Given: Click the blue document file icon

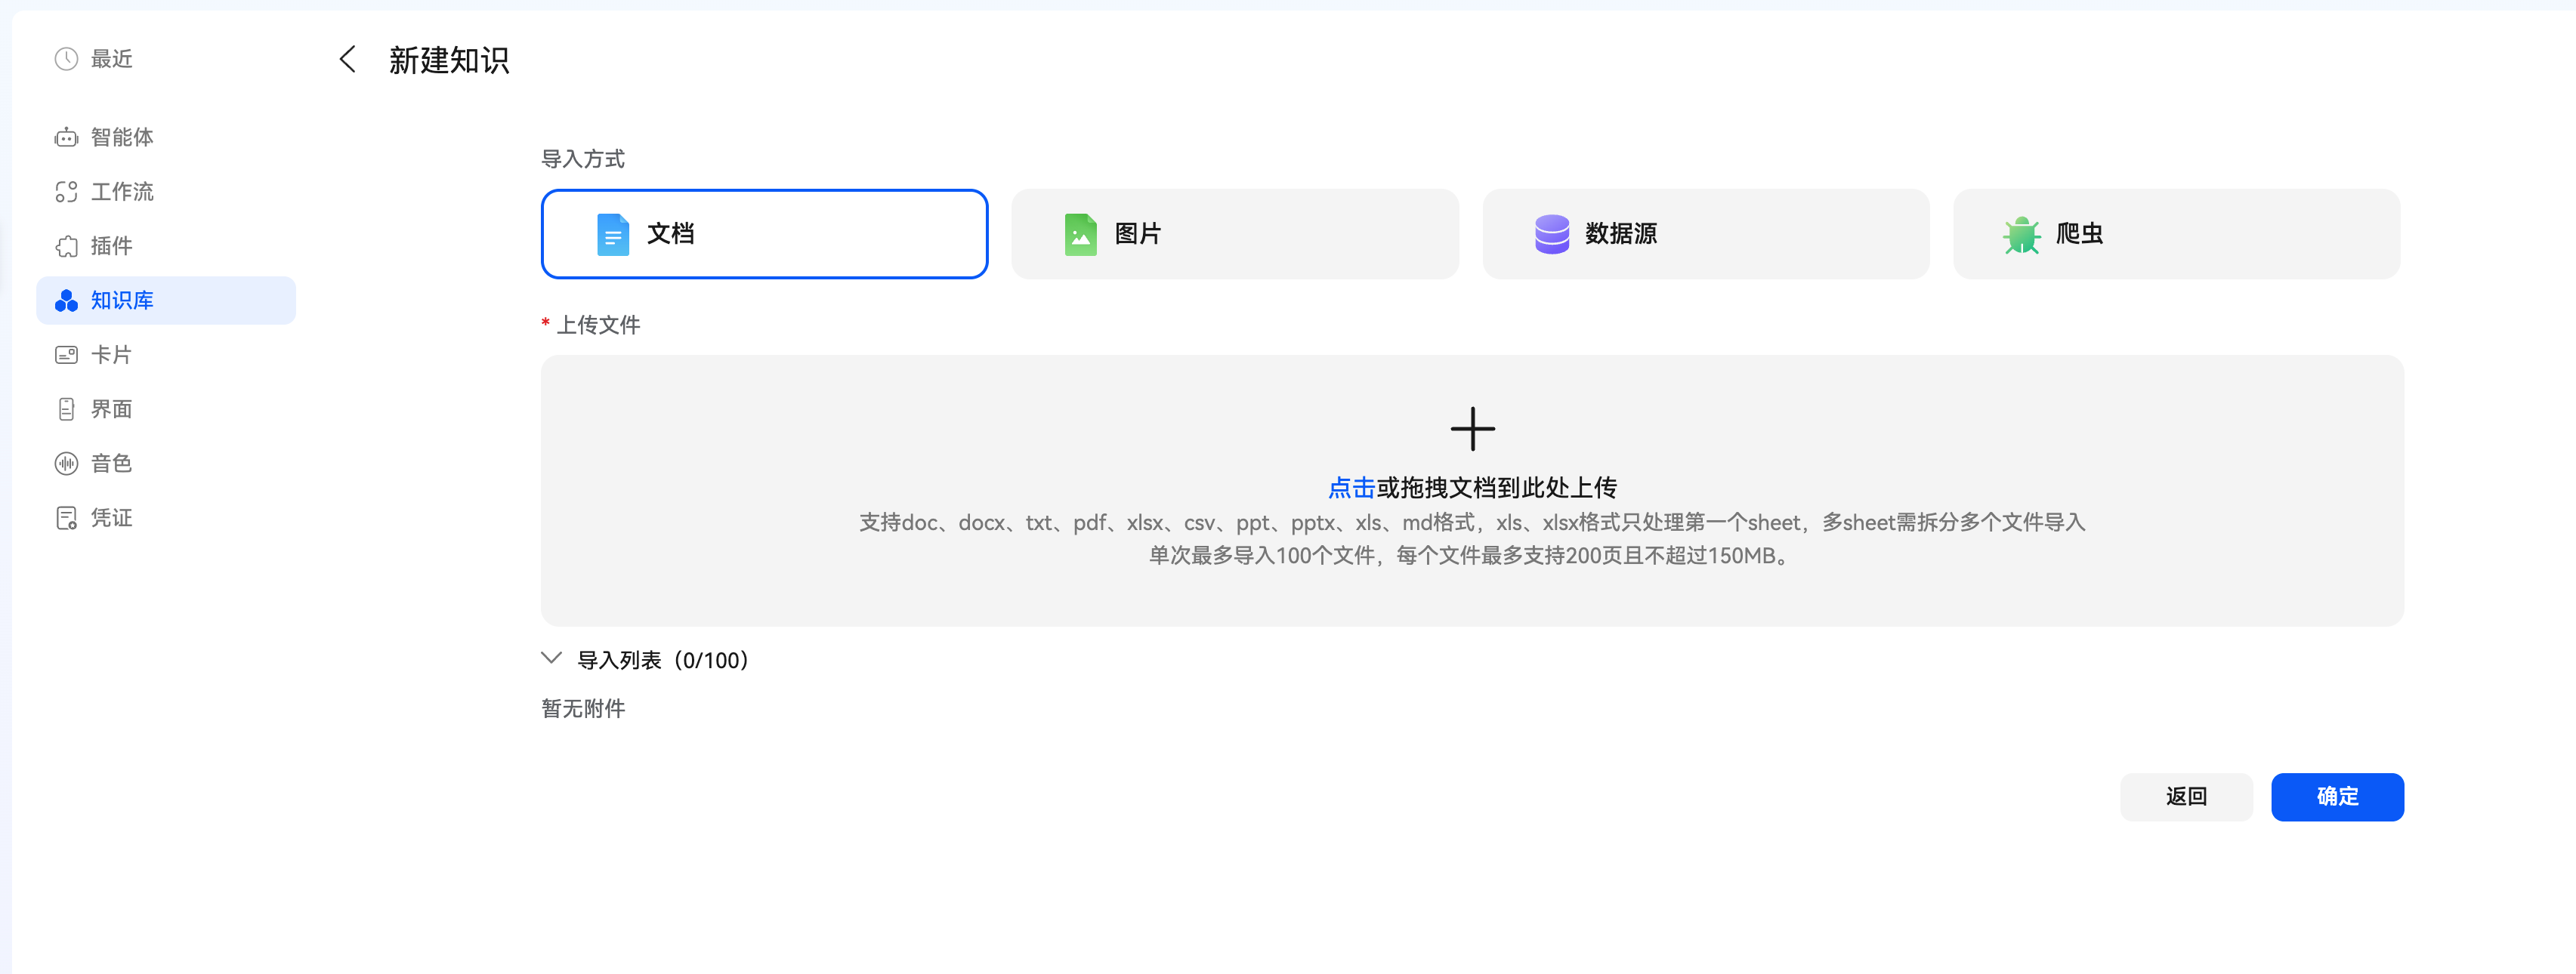Looking at the screenshot, I should (x=613, y=234).
